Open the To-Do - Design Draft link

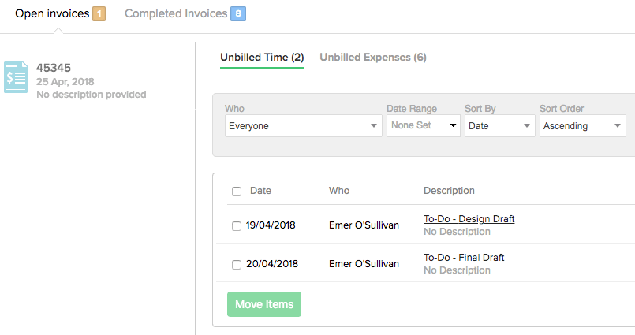[469, 219]
